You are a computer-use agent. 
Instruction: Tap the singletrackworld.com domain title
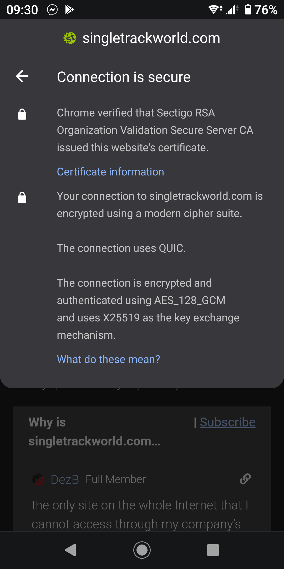[151, 38]
